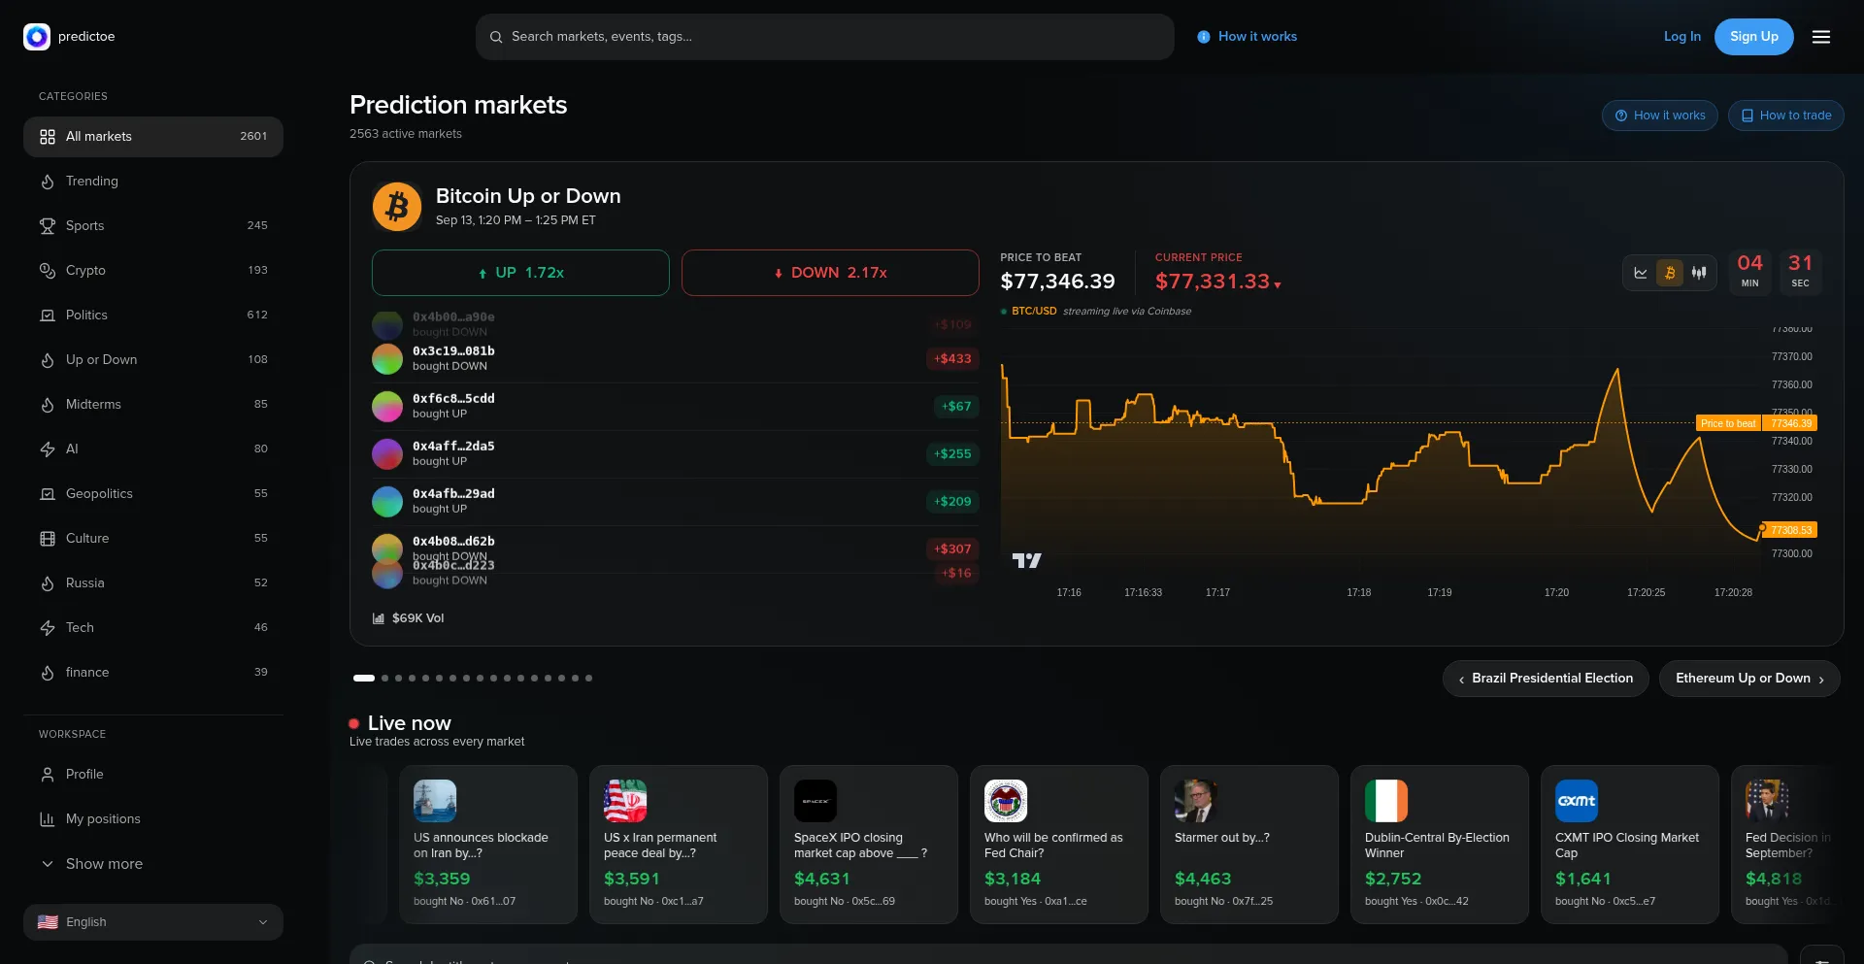Open US x Iran peace deal thumbnail
This screenshot has width=1864, height=964.
pyautogui.click(x=625, y=801)
